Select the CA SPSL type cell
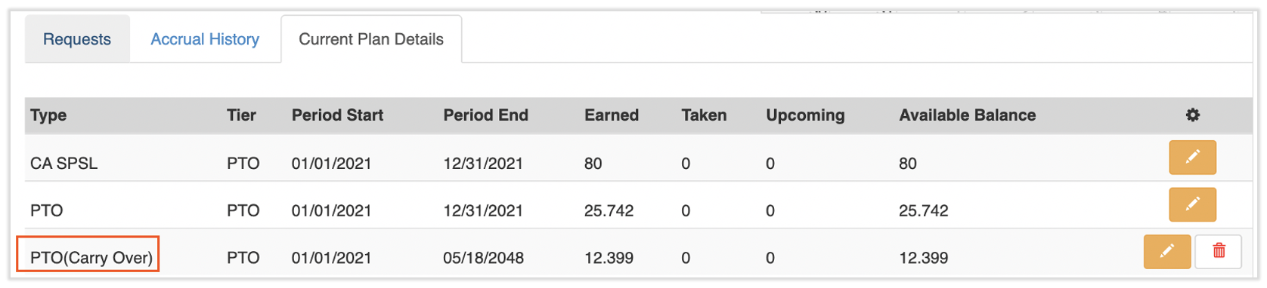The width and height of the screenshot is (1267, 288). [64, 164]
